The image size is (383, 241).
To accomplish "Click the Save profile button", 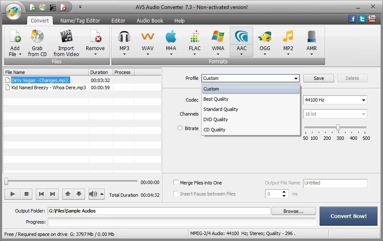I will (318, 78).
